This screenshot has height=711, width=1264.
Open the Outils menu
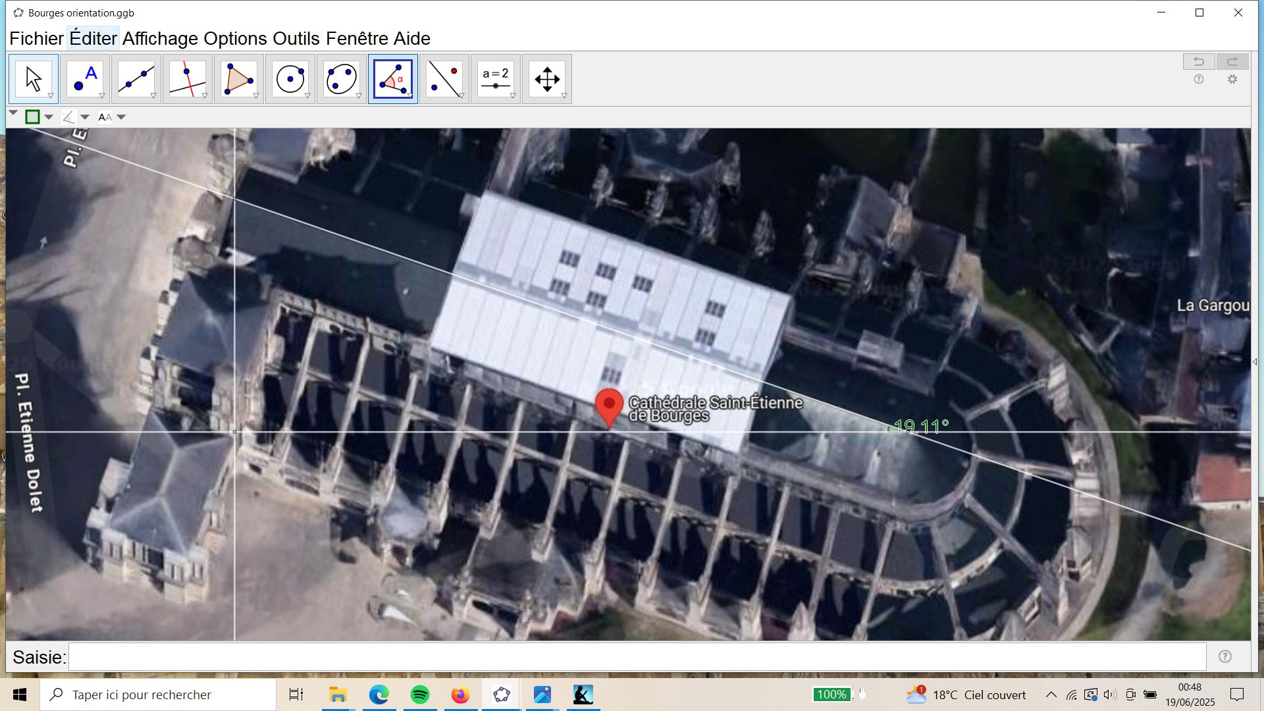tap(296, 39)
